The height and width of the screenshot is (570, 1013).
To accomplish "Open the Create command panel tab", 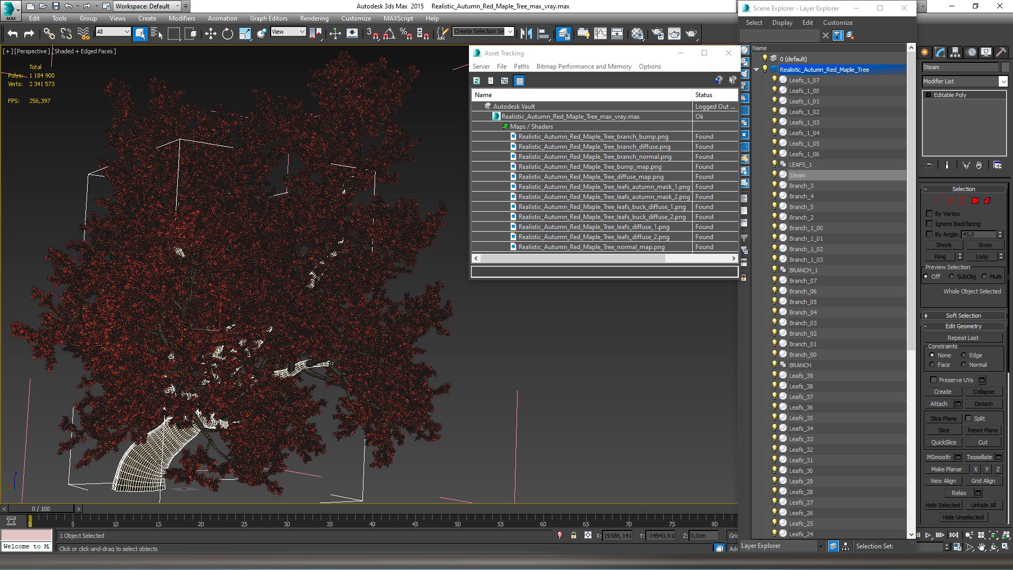I will coord(925,52).
